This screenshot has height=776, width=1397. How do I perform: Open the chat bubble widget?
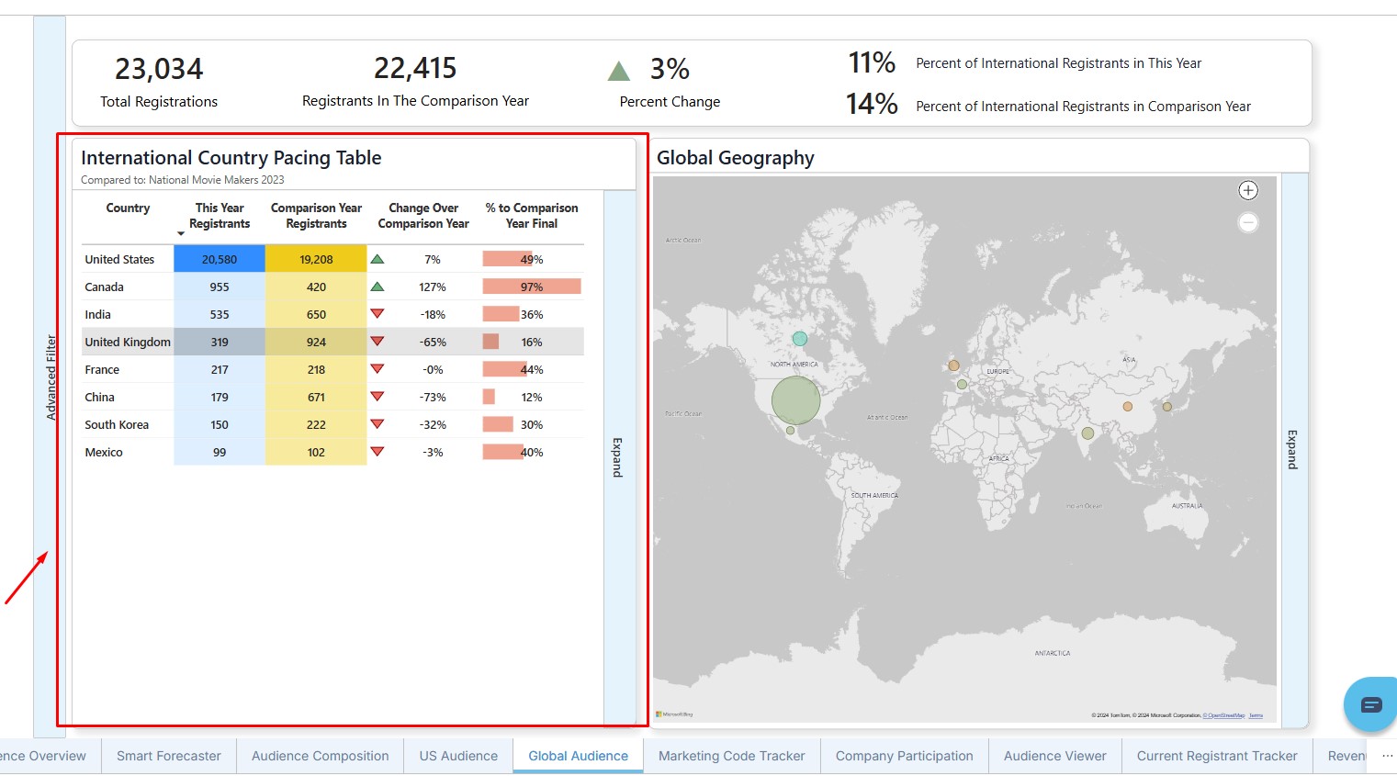[1370, 704]
